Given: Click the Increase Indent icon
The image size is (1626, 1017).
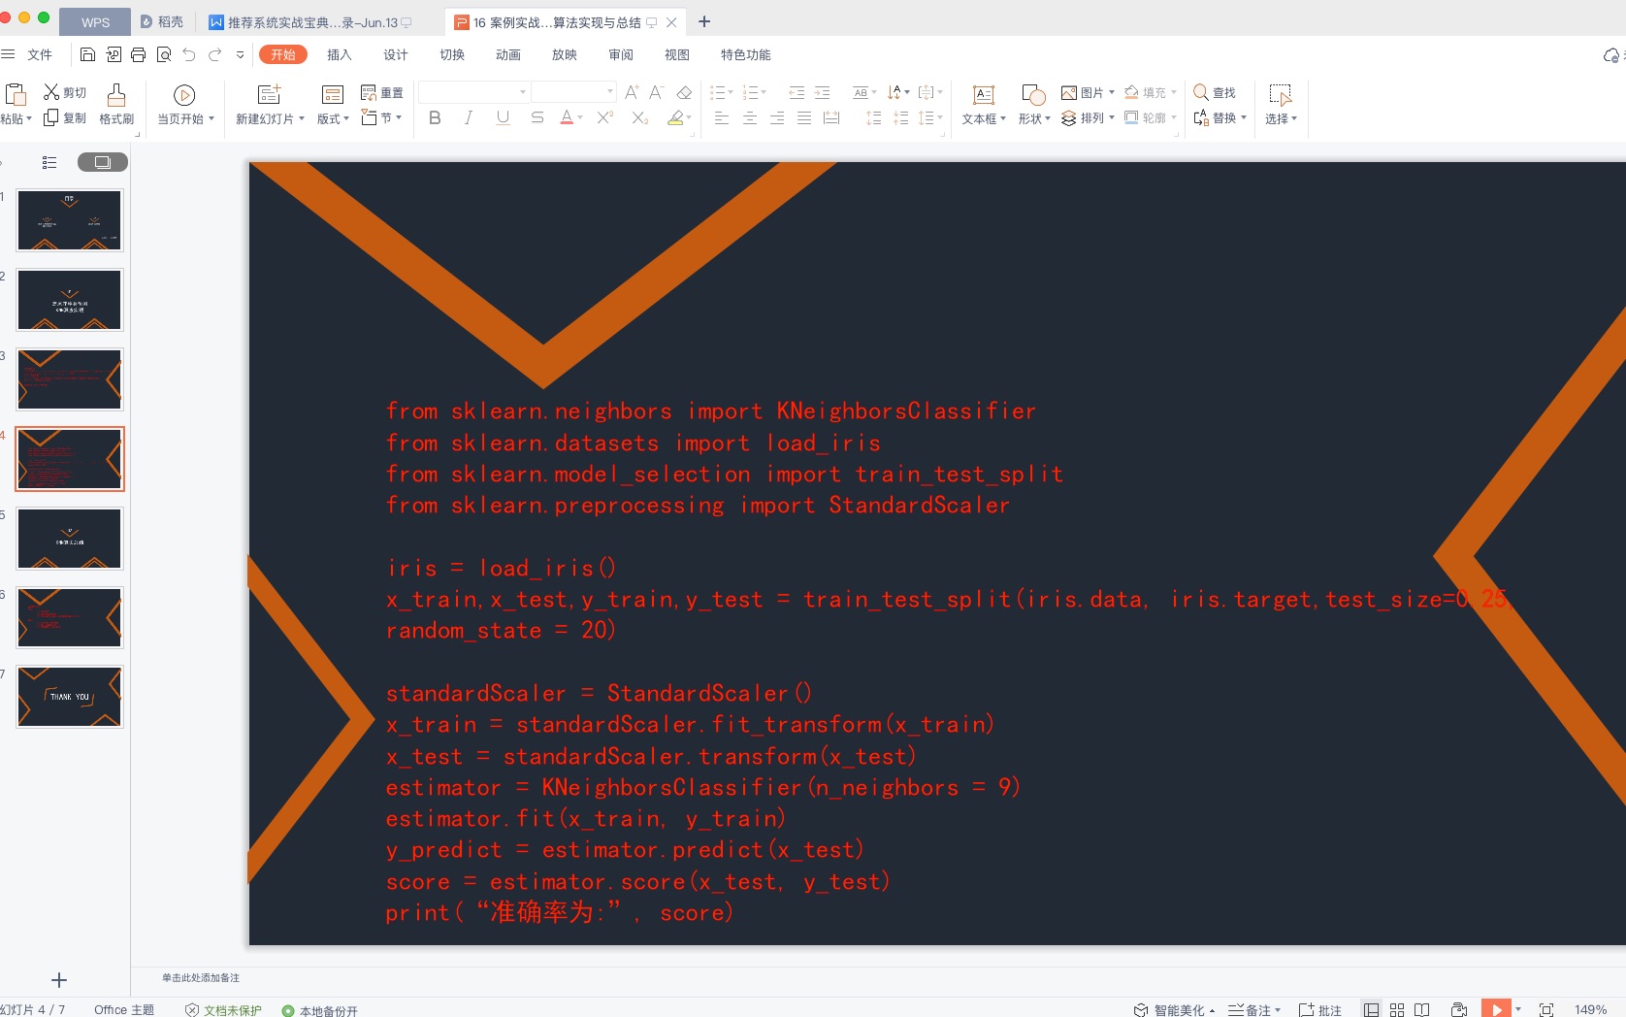Looking at the screenshot, I should point(822,92).
